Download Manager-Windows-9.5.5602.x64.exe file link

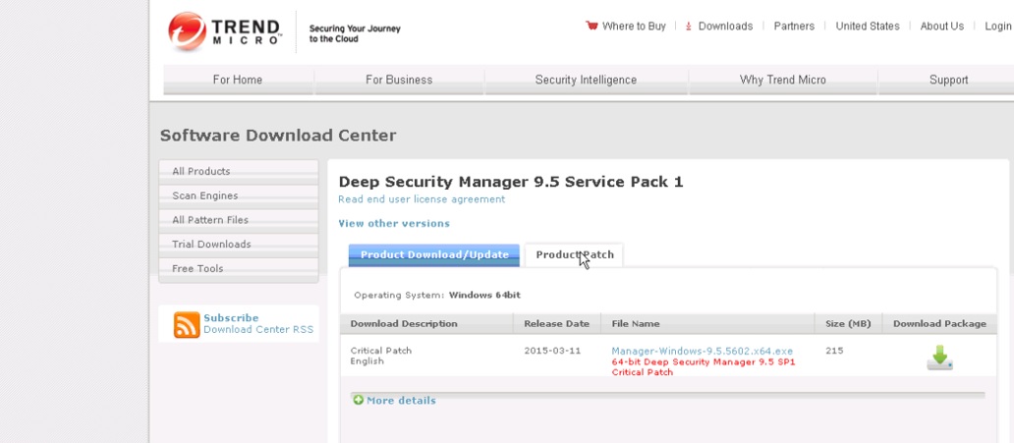click(702, 351)
